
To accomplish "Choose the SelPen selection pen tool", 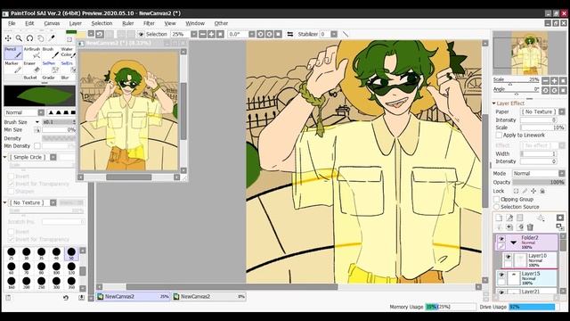I will 50,67.
